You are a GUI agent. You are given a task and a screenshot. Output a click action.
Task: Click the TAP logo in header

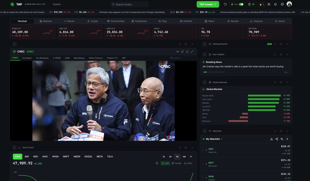(16, 4)
